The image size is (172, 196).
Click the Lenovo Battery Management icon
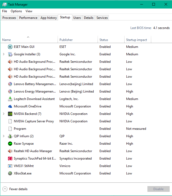[x=10, y=84]
